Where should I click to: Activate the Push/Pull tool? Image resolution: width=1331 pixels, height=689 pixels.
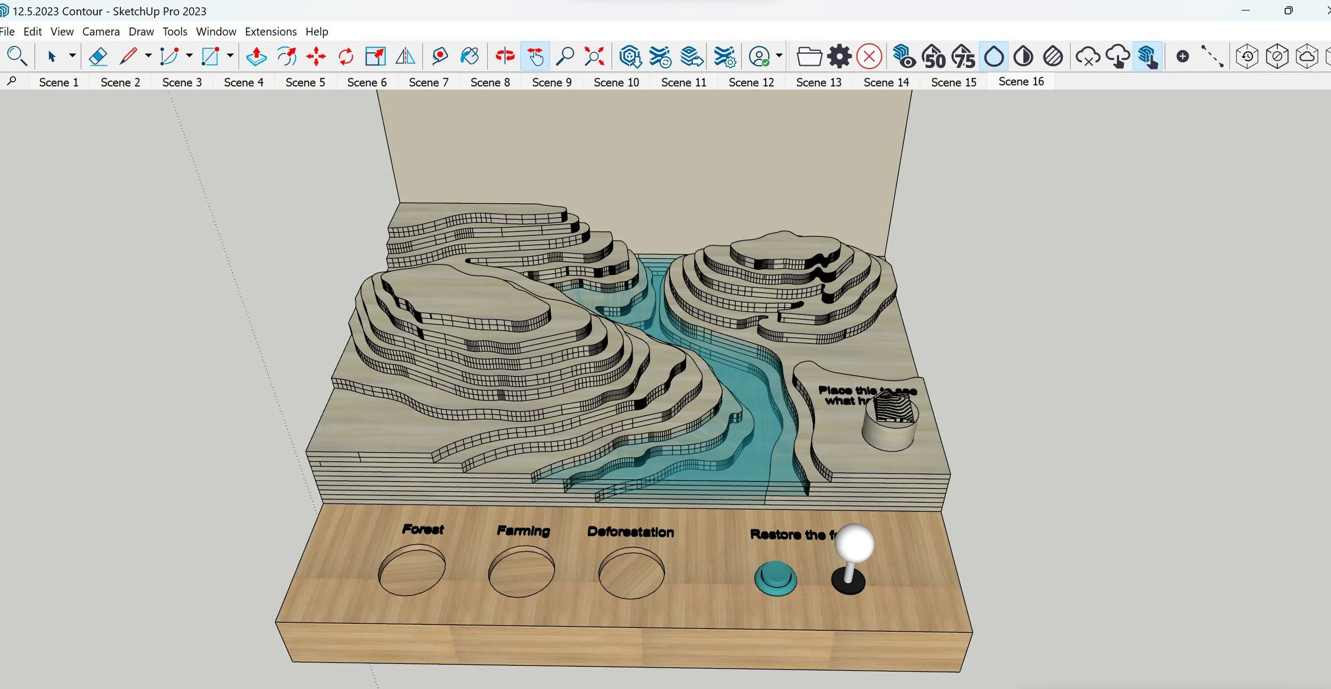point(257,56)
